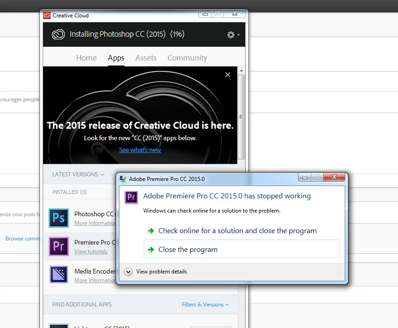Expand View problem details

point(156,272)
